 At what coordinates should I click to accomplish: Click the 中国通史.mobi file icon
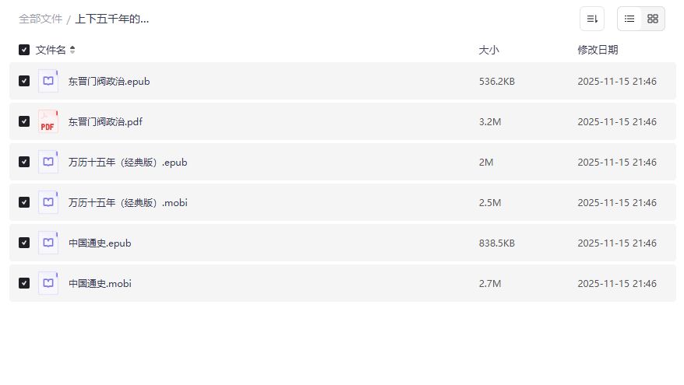[48, 283]
